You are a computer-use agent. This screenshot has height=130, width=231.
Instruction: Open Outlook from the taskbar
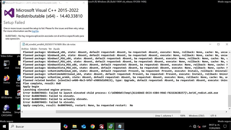(84, 126)
